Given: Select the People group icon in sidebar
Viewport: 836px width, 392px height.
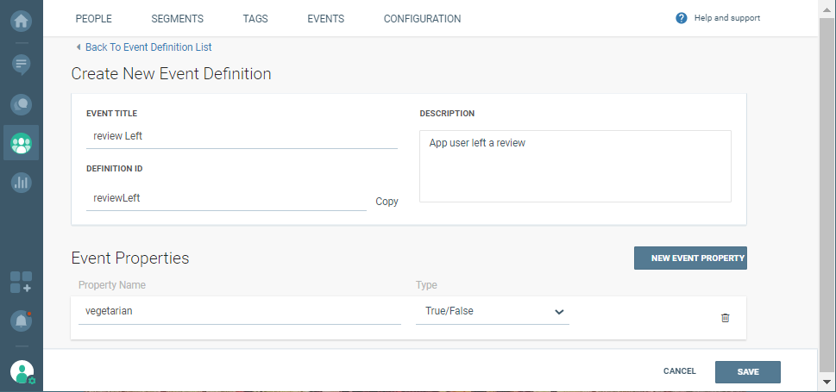Looking at the screenshot, I should (21, 143).
